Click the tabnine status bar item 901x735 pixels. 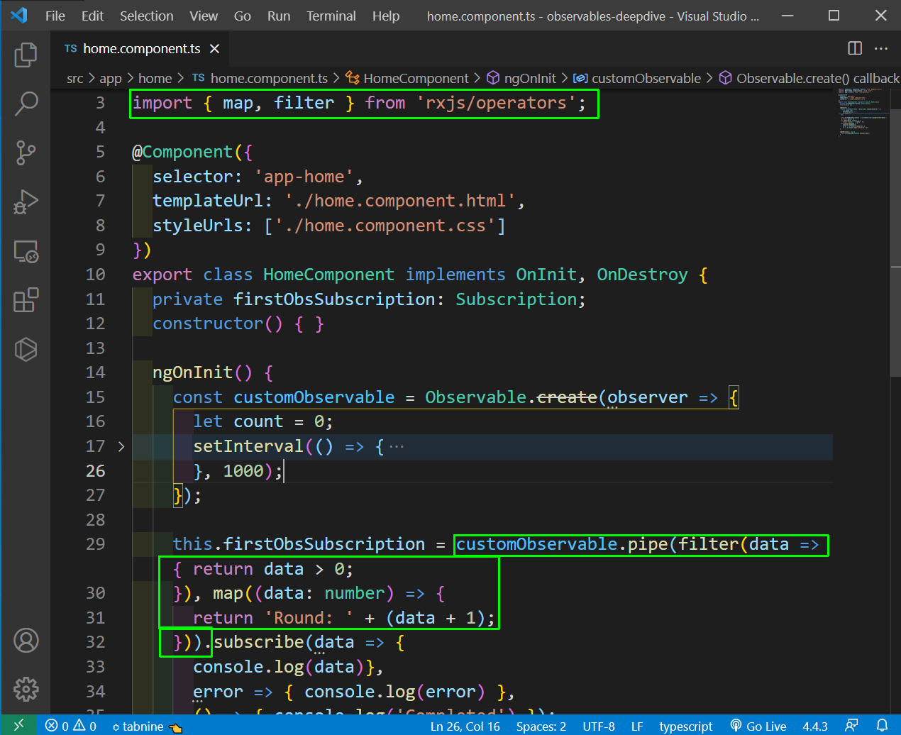point(147,726)
